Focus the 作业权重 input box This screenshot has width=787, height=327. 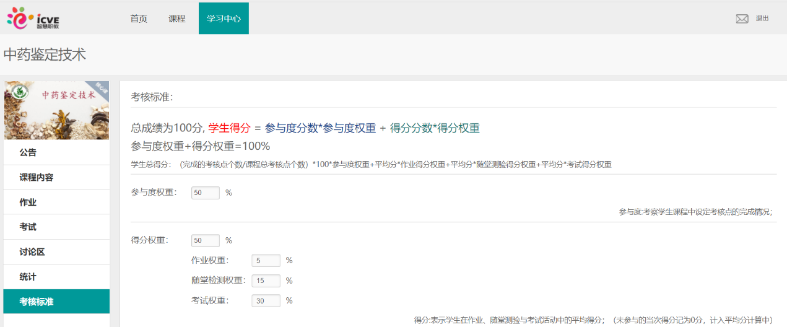(266, 261)
